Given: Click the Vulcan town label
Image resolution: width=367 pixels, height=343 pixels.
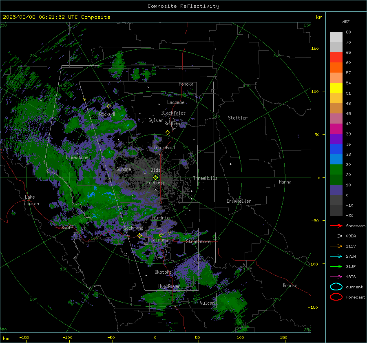Looking at the screenshot, I should [208, 303].
